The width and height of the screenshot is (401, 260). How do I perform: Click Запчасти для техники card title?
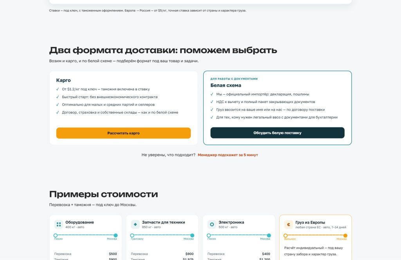tap(163, 222)
